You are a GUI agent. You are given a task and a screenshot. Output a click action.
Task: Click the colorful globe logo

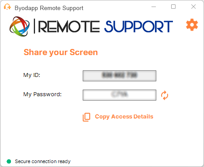click(19, 26)
